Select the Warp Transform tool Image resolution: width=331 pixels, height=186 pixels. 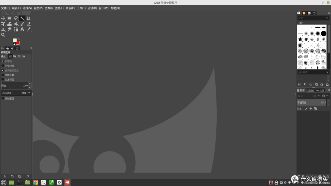pyautogui.click(x=10, y=24)
